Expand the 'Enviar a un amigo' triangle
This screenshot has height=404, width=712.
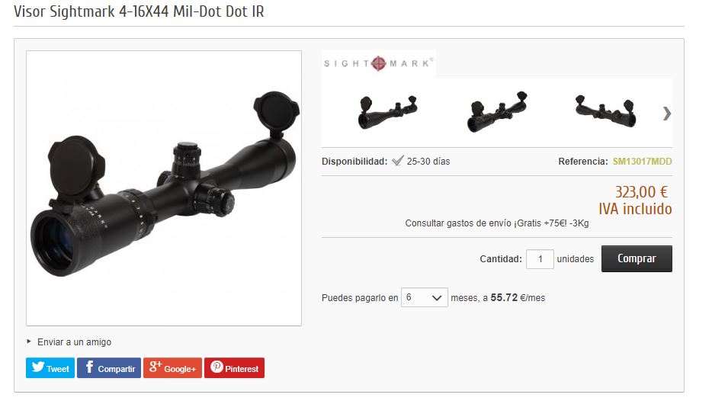click(29, 341)
